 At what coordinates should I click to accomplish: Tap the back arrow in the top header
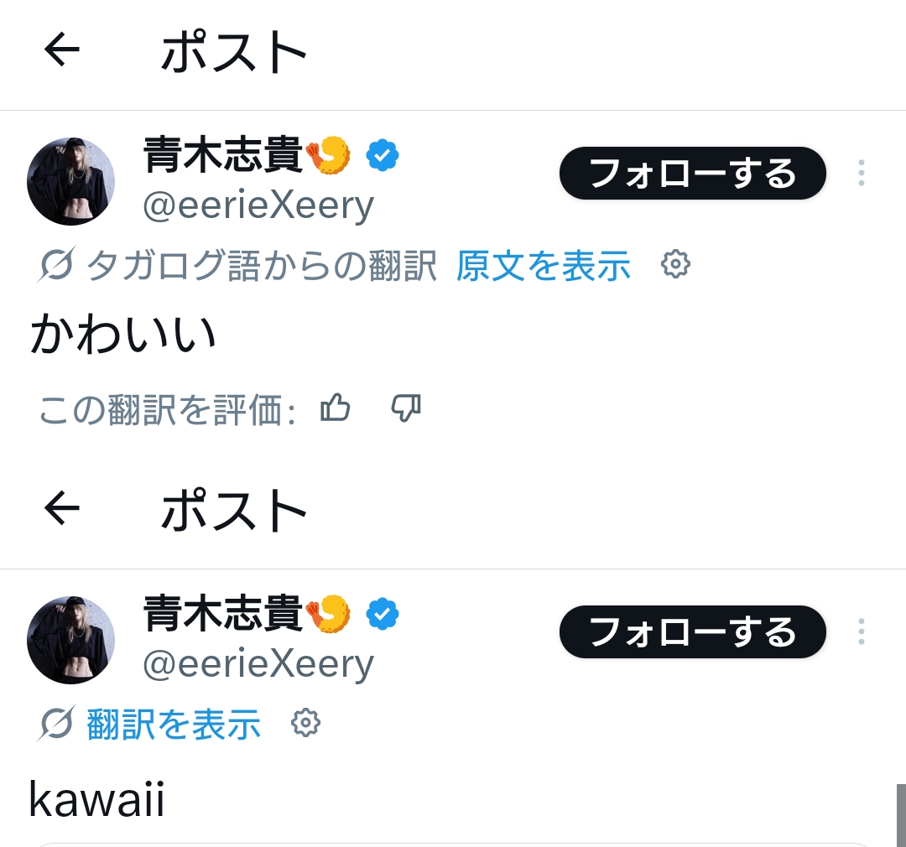(62, 50)
